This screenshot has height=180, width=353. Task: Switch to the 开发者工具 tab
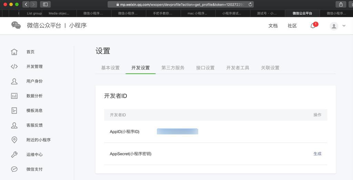point(238,68)
